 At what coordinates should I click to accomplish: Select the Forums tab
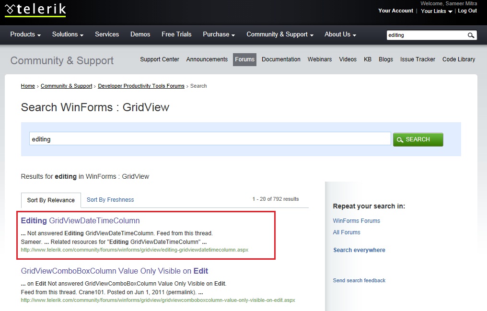(x=245, y=59)
